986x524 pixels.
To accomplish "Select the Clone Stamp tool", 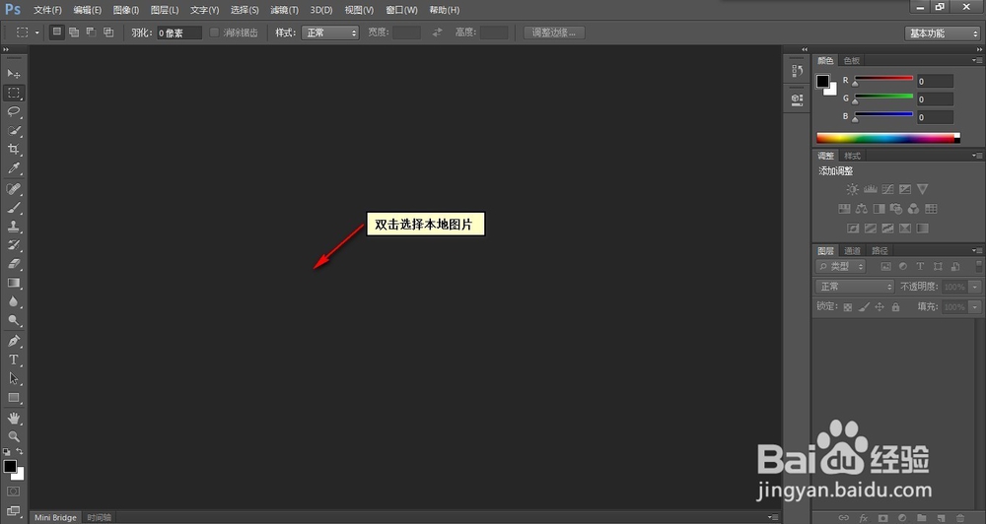I will 13,227.
